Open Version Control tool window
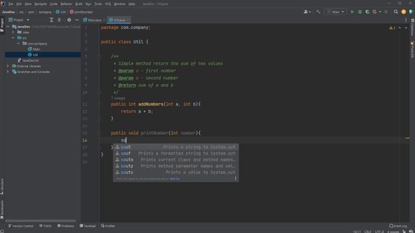 pyautogui.click(x=21, y=226)
